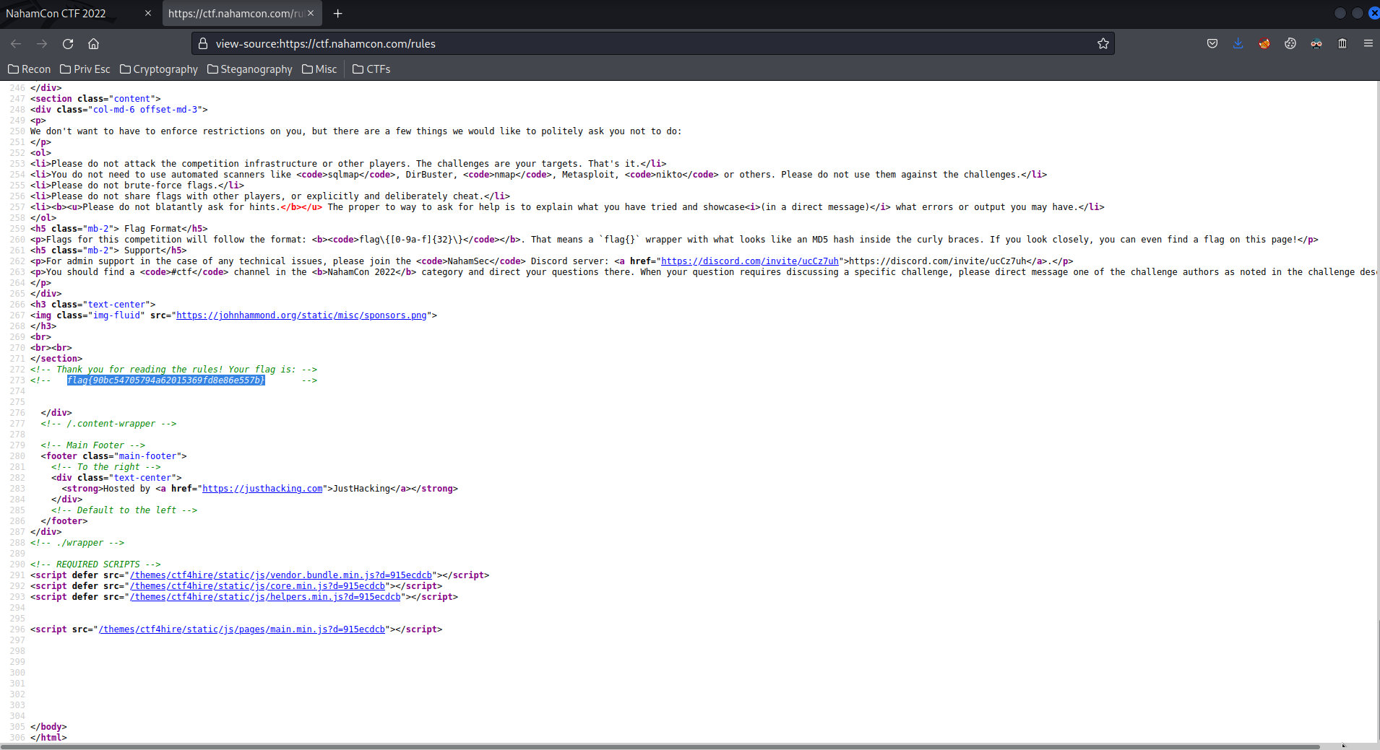
Task: Open the trash-can extension icon
Action: point(1342,44)
